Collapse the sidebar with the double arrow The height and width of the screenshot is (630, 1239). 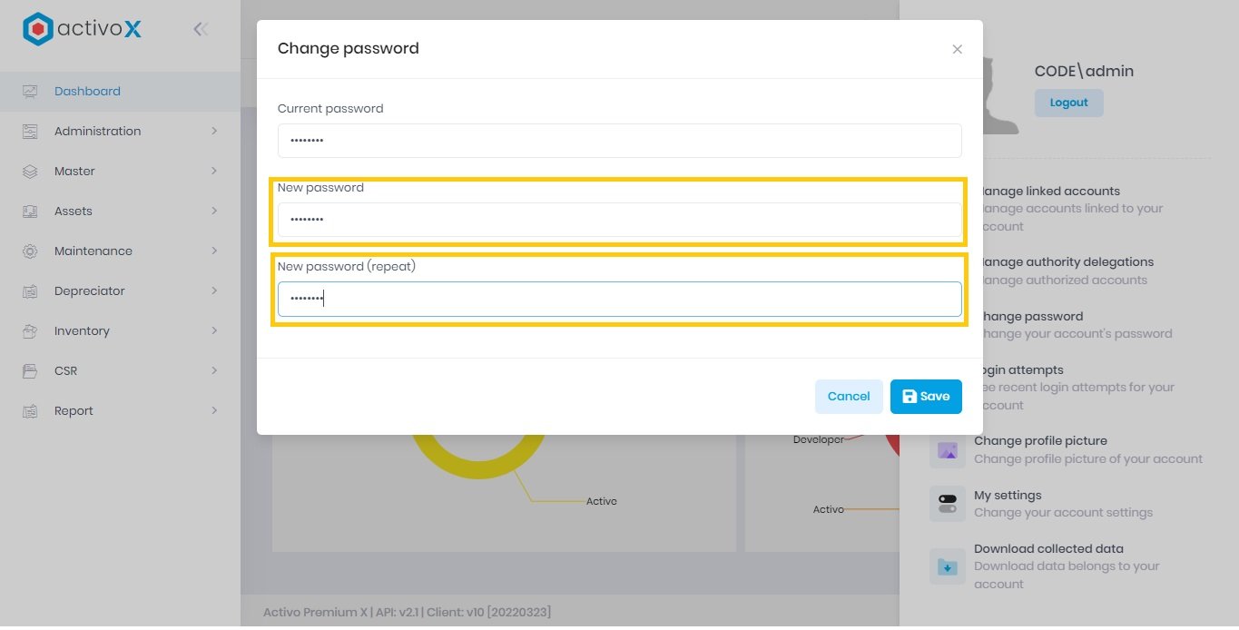tap(200, 28)
